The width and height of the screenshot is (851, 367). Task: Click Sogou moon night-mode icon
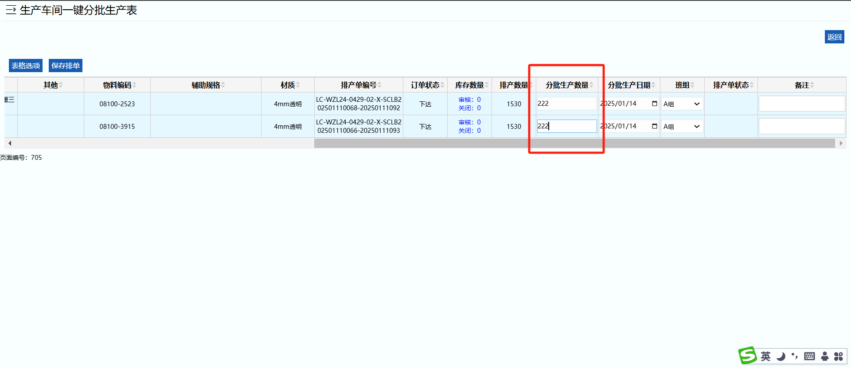(781, 356)
